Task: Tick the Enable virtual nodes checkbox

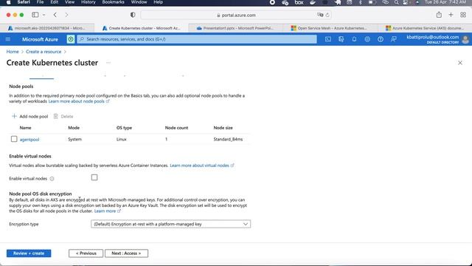Action: pyautogui.click(x=94, y=177)
